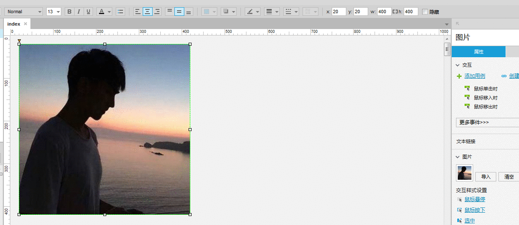This screenshot has height=225, width=519.
Task: Align text to the bottom
Action: coord(189,12)
